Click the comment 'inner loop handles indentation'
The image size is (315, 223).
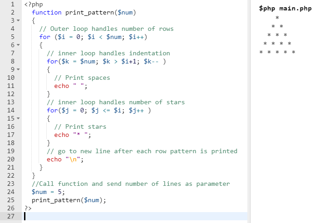tap(108, 53)
